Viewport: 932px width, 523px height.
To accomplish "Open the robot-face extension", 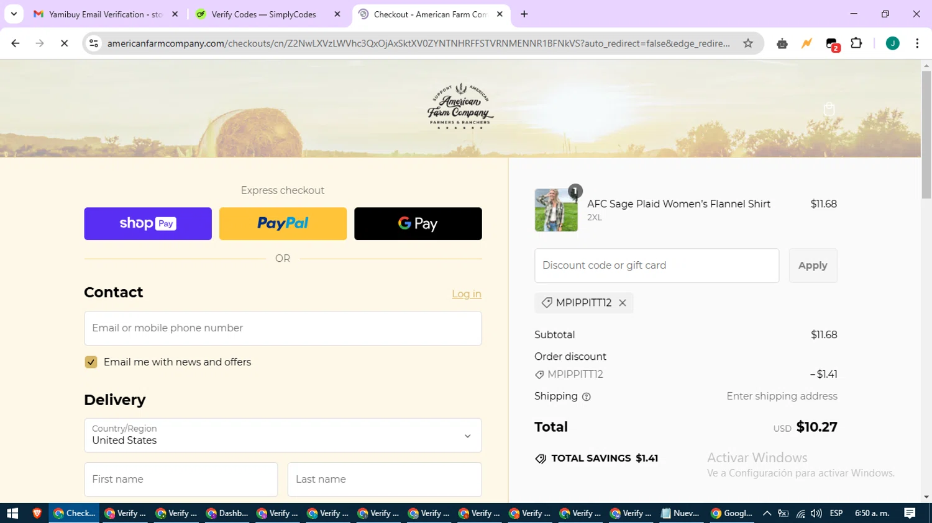I will pyautogui.click(x=782, y=43).
